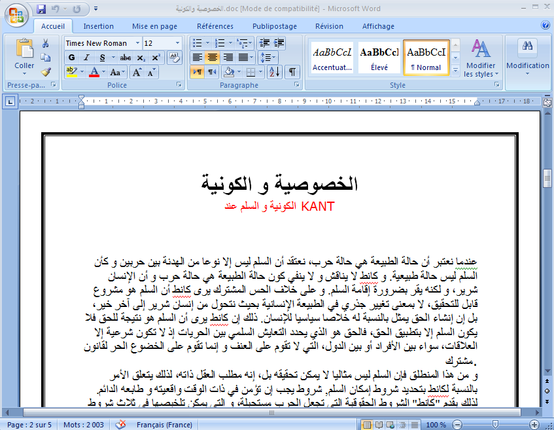Decrease paragraph indent
The image size is (554, 430).
[264, 43]
